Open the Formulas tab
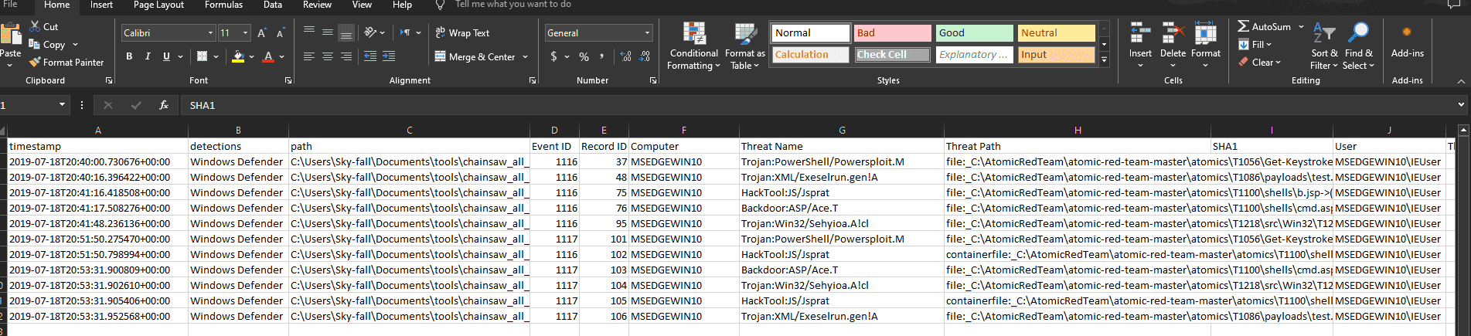Viewport: 1471px width, 336px height. click(223, 5)
